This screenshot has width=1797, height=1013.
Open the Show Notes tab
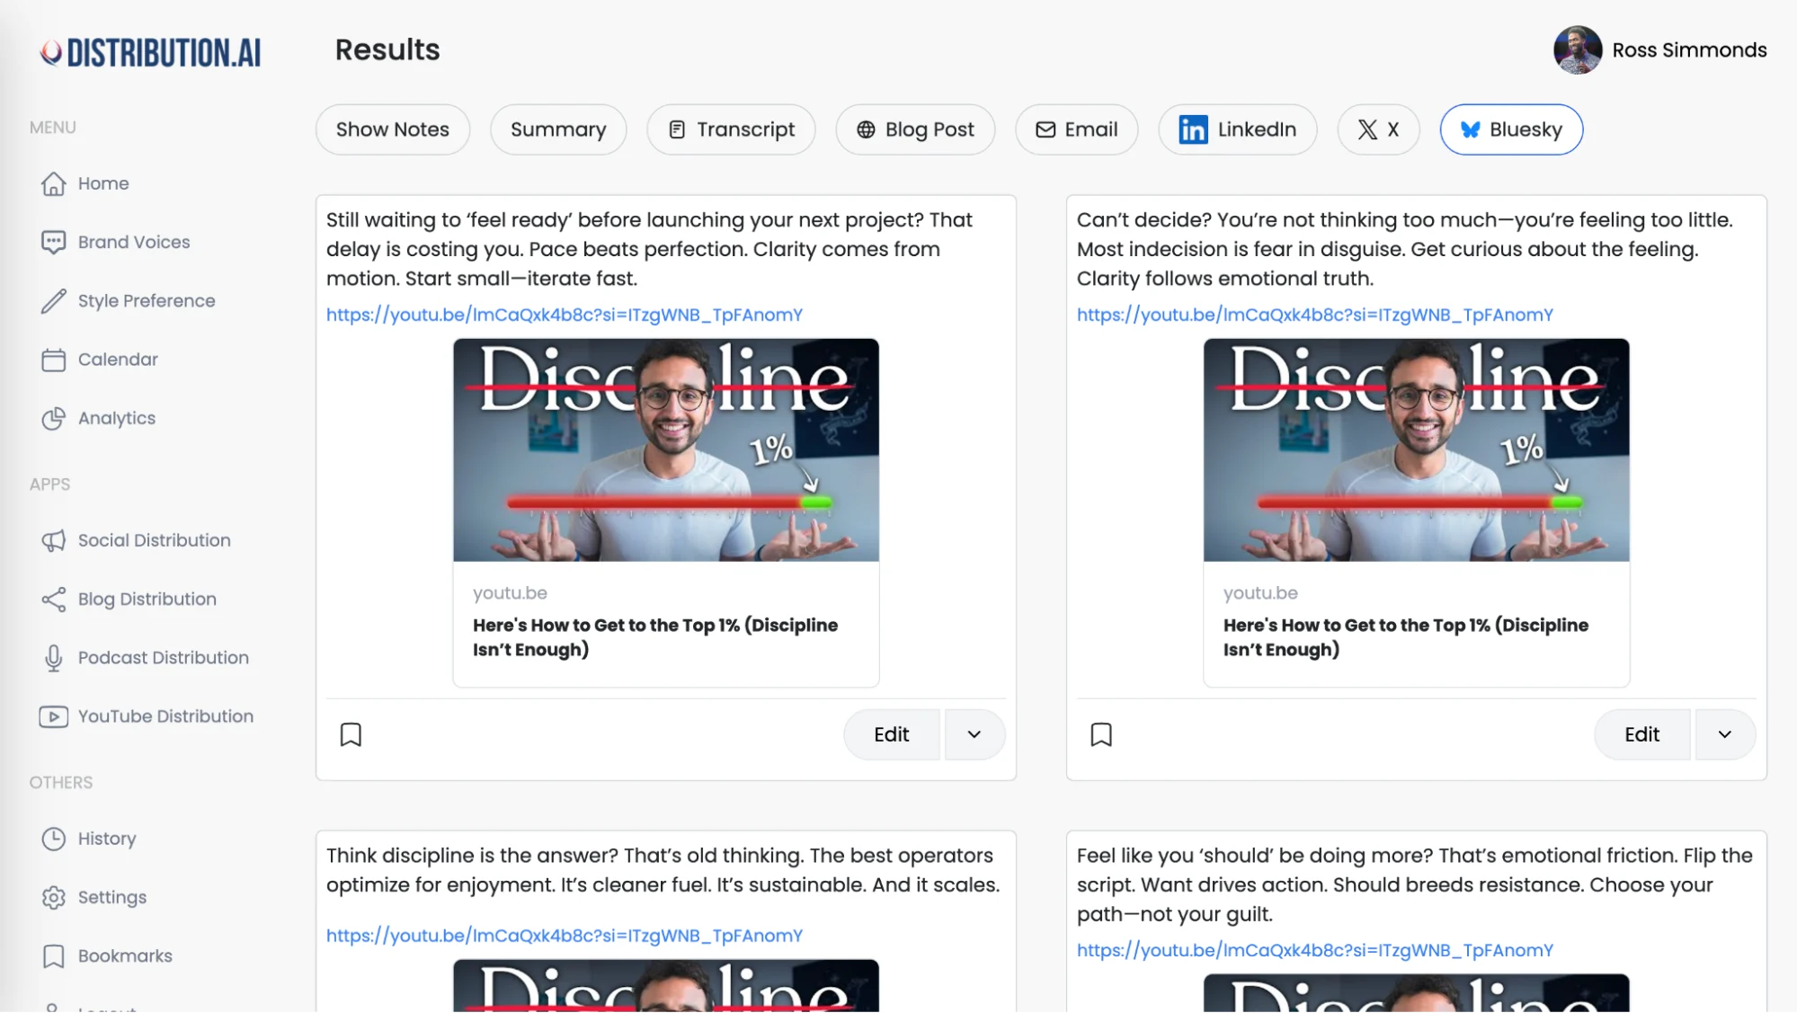392,129
